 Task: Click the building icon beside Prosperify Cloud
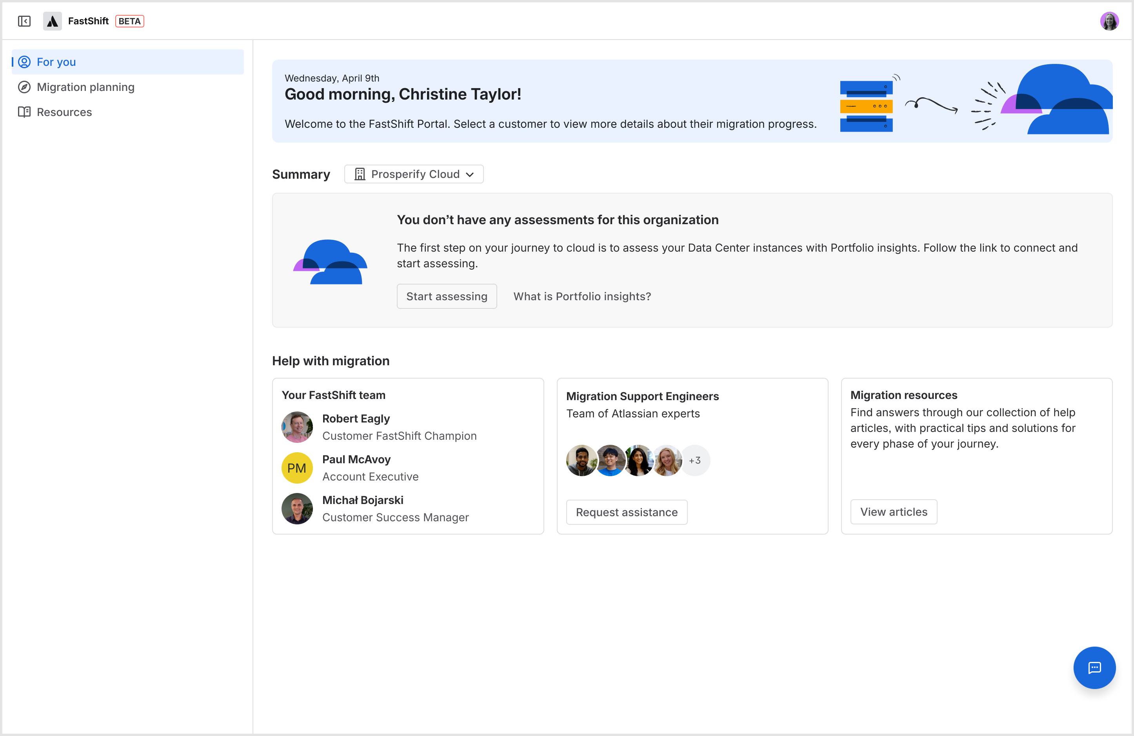click(360, 174)
